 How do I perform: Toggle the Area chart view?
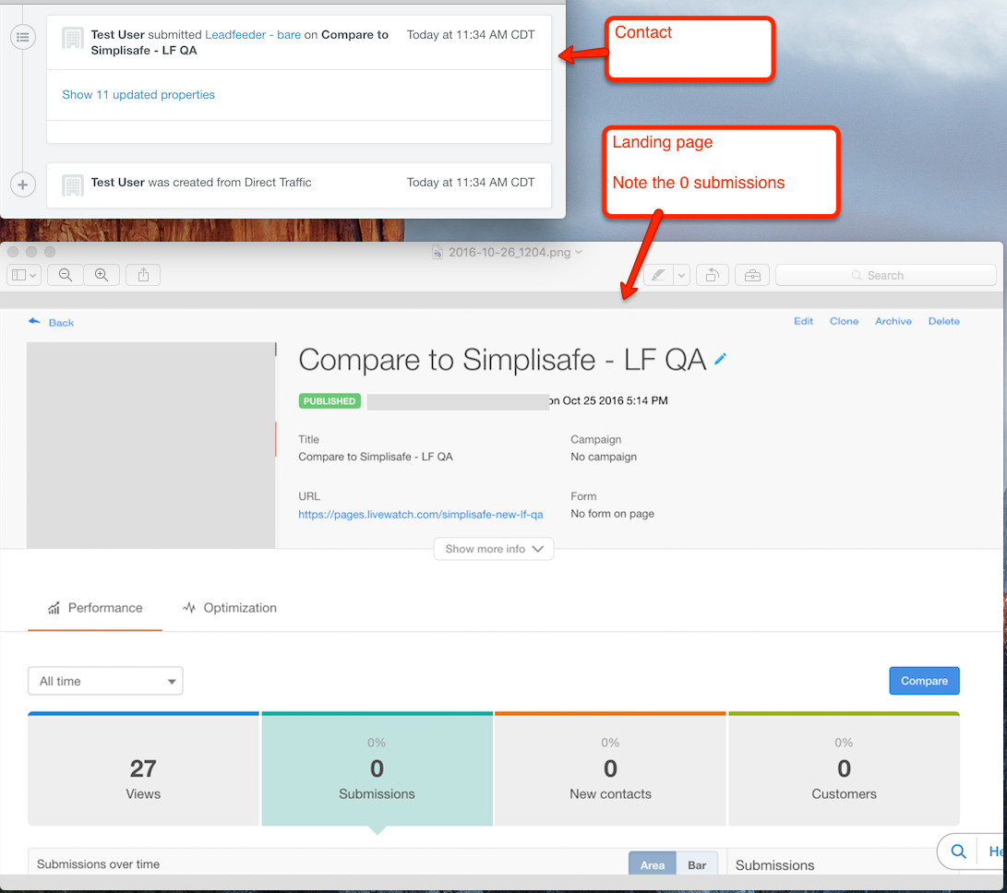coord(652,864)
